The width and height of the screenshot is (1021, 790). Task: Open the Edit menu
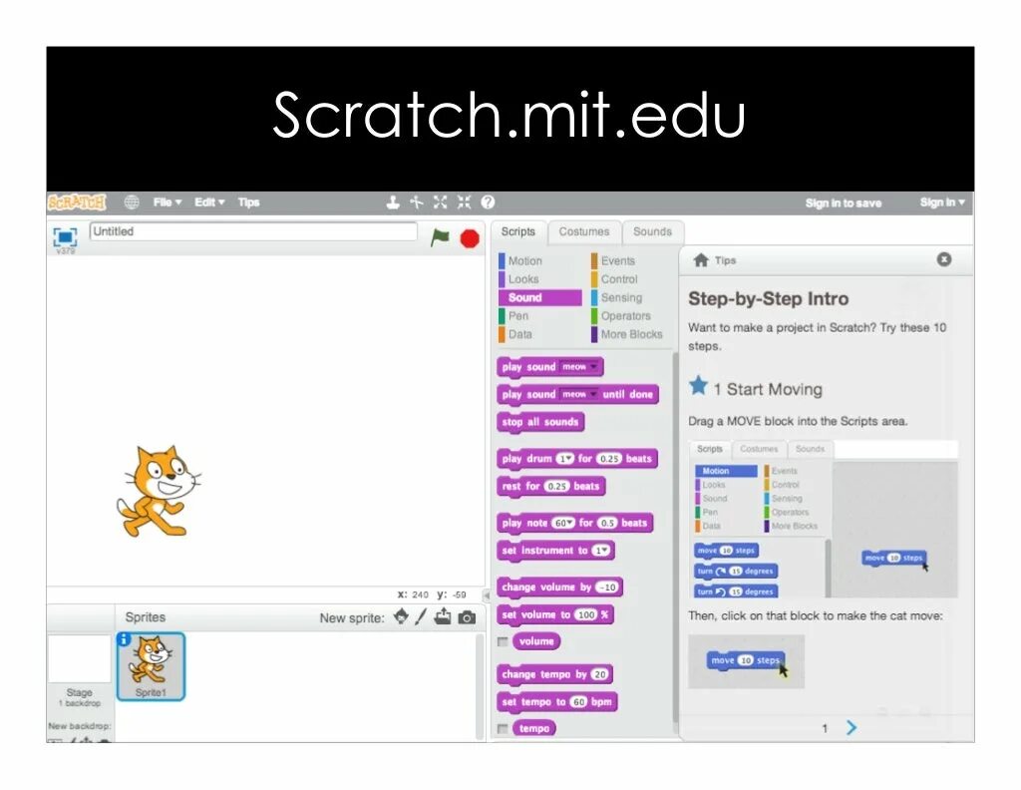pos(209,202)
